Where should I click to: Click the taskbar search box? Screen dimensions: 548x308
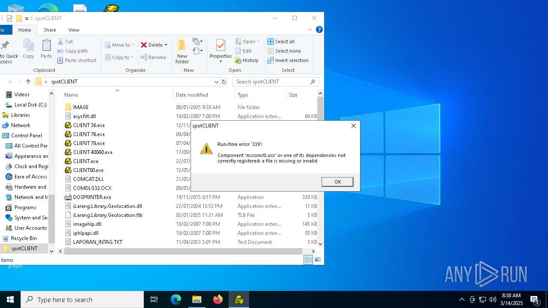82,299
